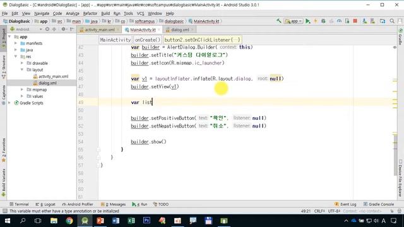Click the Make Project hammer icon

279,21
